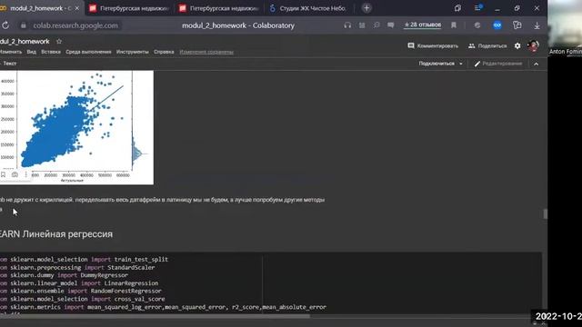This screenshot has height=327, width=582.
Task: Open the Вид menu
Action: point(32,52)
